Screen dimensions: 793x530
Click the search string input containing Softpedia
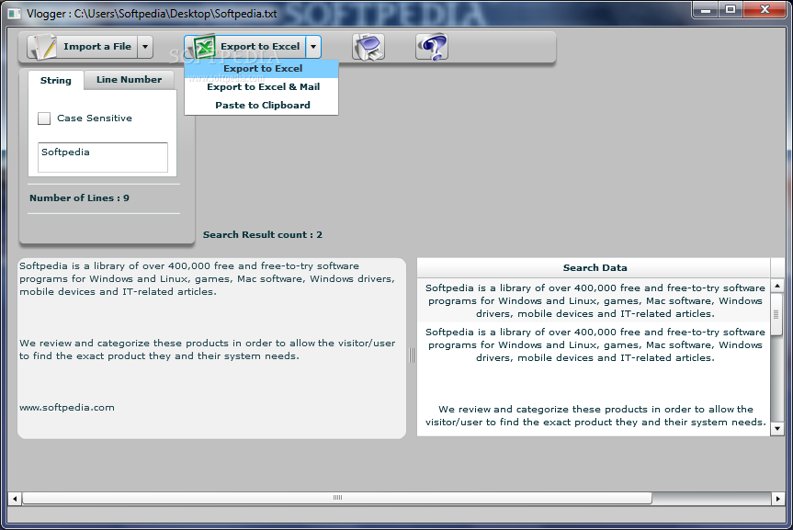[103, 157]
